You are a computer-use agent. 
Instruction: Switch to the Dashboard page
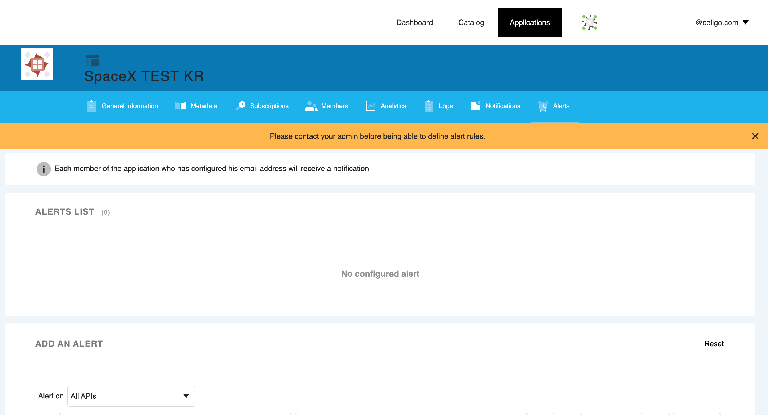click(415, 22)
